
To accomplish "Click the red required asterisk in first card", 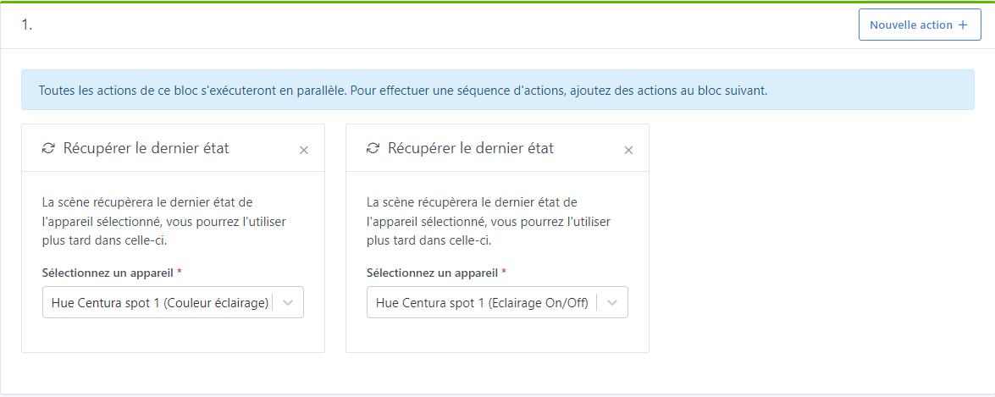I will (x=180, y=273).
